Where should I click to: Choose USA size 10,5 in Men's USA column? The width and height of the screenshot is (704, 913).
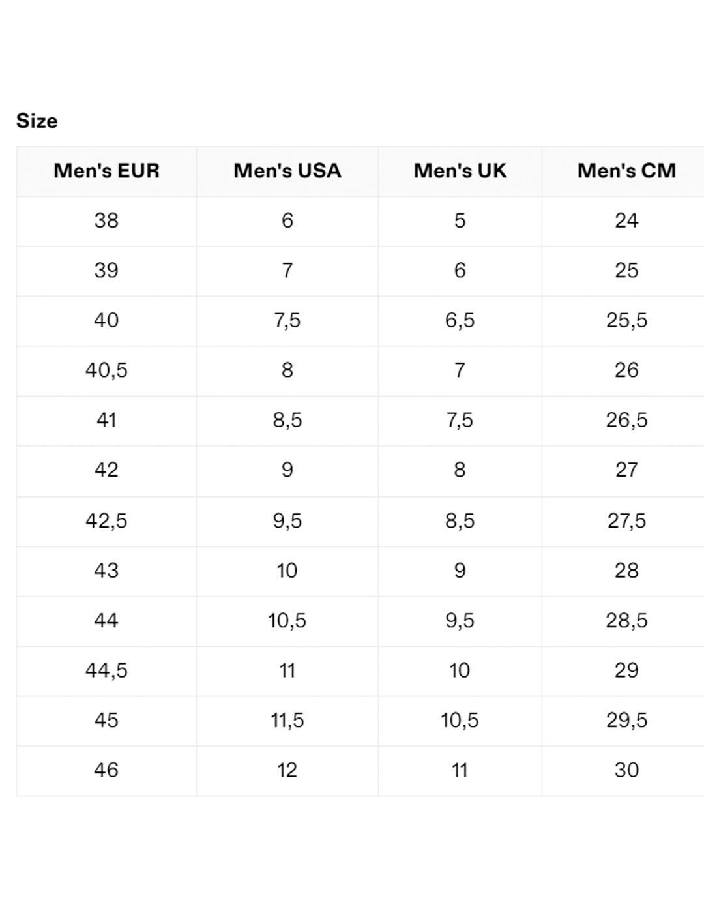click(x=287, y=621)
